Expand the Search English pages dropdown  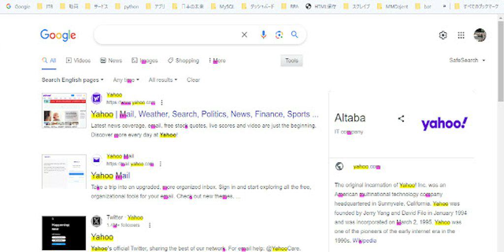tap(73, 80)
